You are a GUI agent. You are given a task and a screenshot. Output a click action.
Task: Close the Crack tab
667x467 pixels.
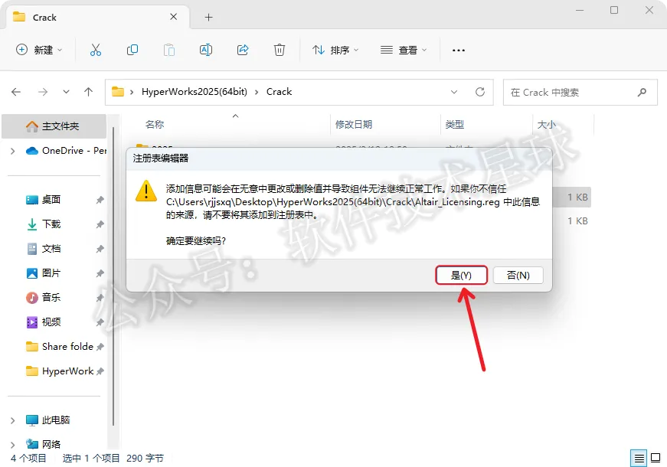(174, 17)
